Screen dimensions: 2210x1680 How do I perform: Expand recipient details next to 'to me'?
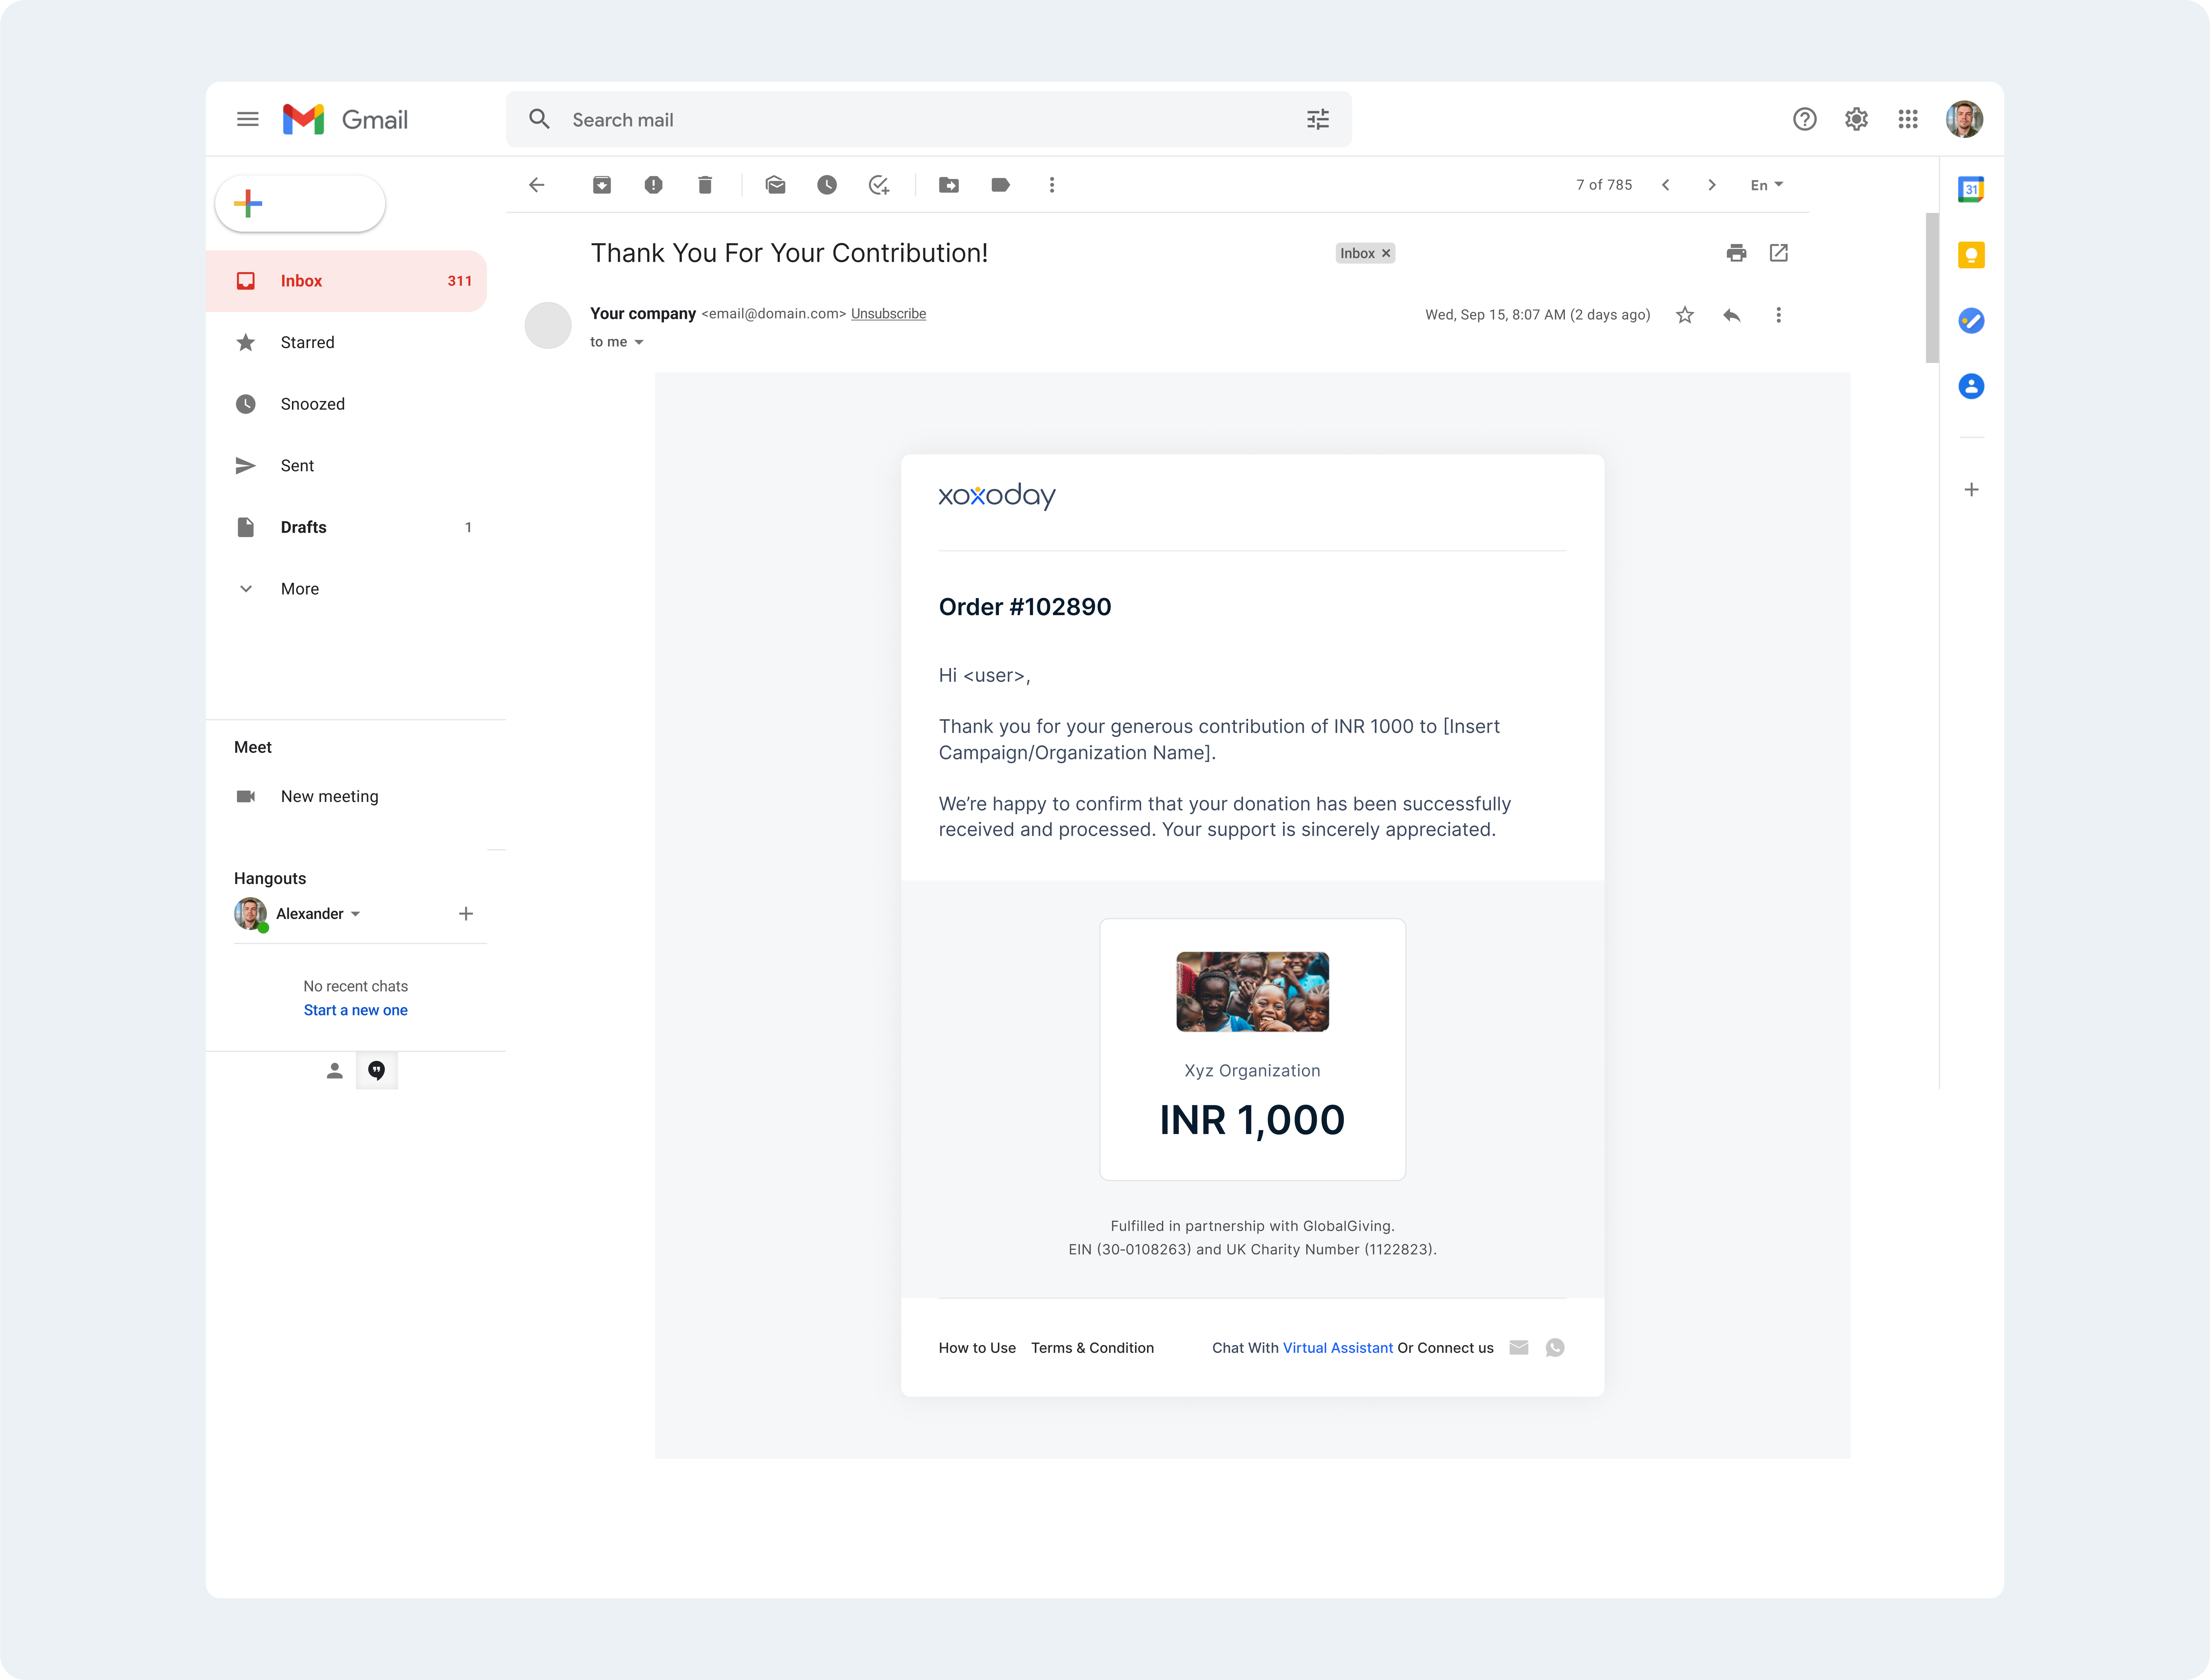point(639,342)
